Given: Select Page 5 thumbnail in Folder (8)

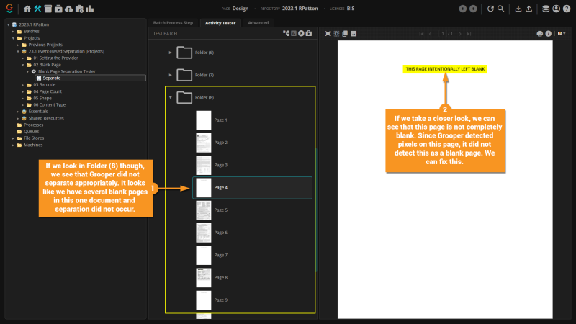Looking at the screenshot, I should [204, 210].
